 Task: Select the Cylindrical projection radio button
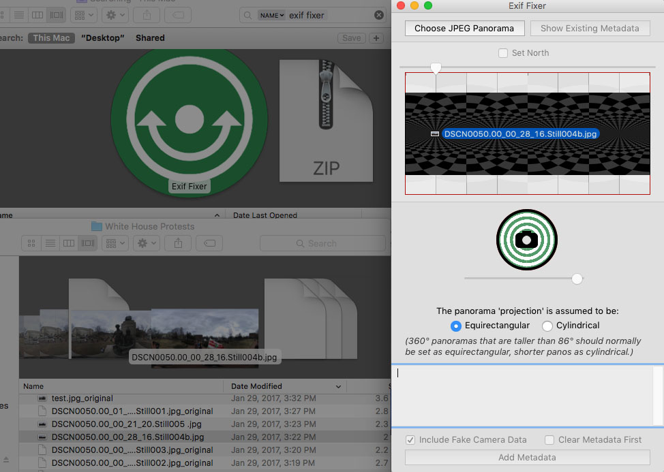(x=547, y=326)
